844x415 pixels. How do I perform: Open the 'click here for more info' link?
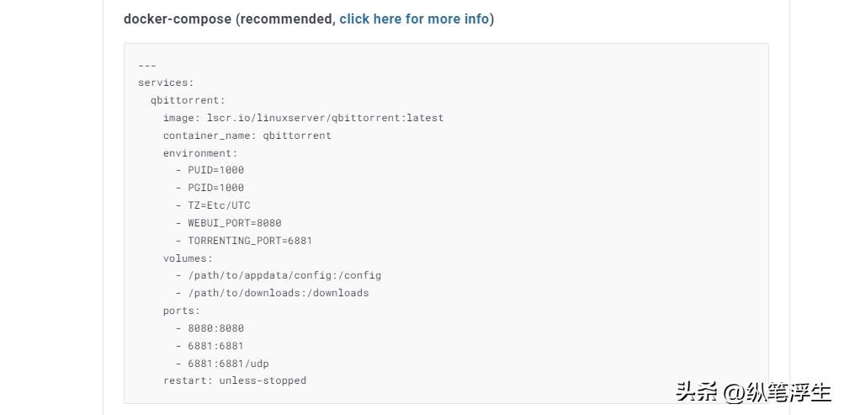pos(414,19)
